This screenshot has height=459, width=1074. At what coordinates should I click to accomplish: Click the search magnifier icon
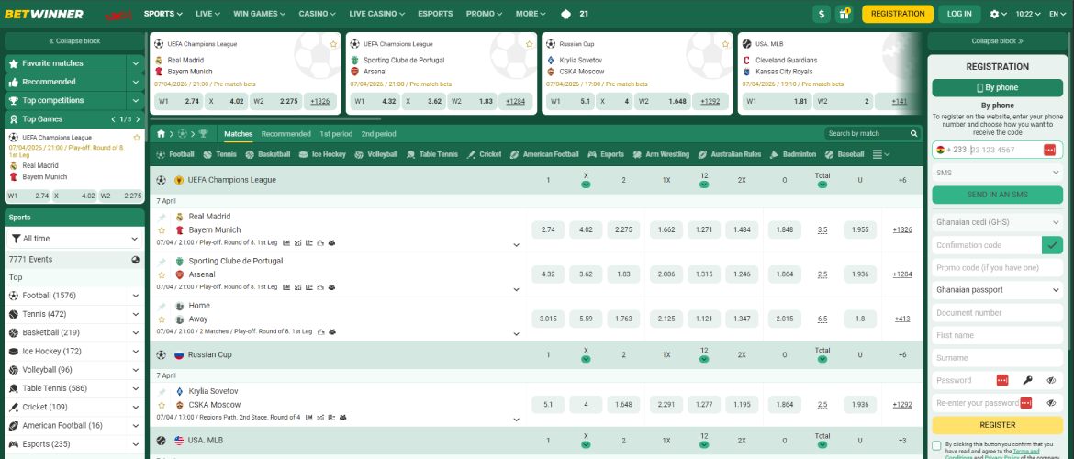[913, 134]
